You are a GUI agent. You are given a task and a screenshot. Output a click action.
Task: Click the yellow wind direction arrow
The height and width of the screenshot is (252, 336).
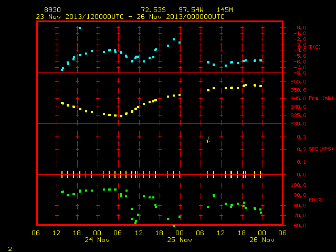coord(208,140)
